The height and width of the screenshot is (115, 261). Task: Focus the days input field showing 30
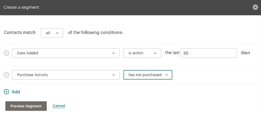coord(209,53)
